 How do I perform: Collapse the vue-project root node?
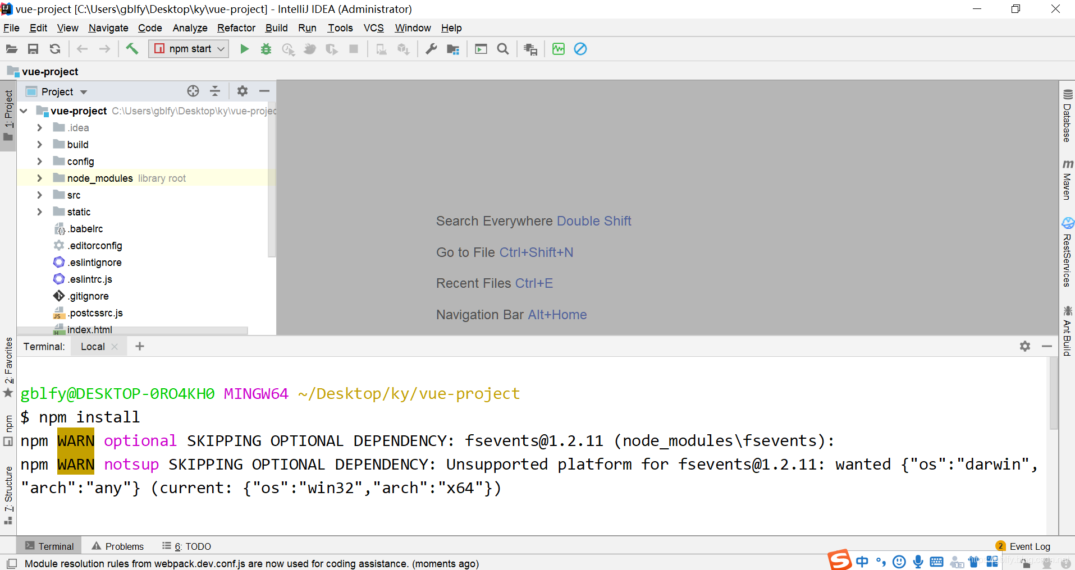24,111
